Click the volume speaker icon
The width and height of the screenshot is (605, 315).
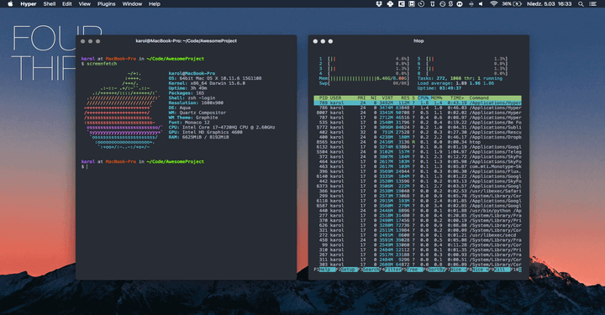pos(481,4)
